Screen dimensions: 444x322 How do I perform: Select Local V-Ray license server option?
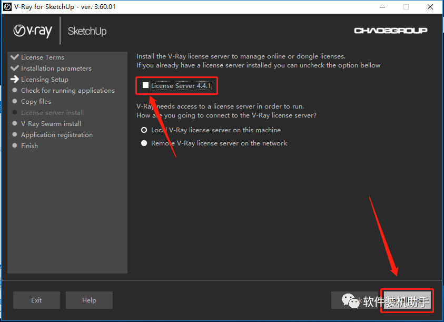[x=144, y=130]
